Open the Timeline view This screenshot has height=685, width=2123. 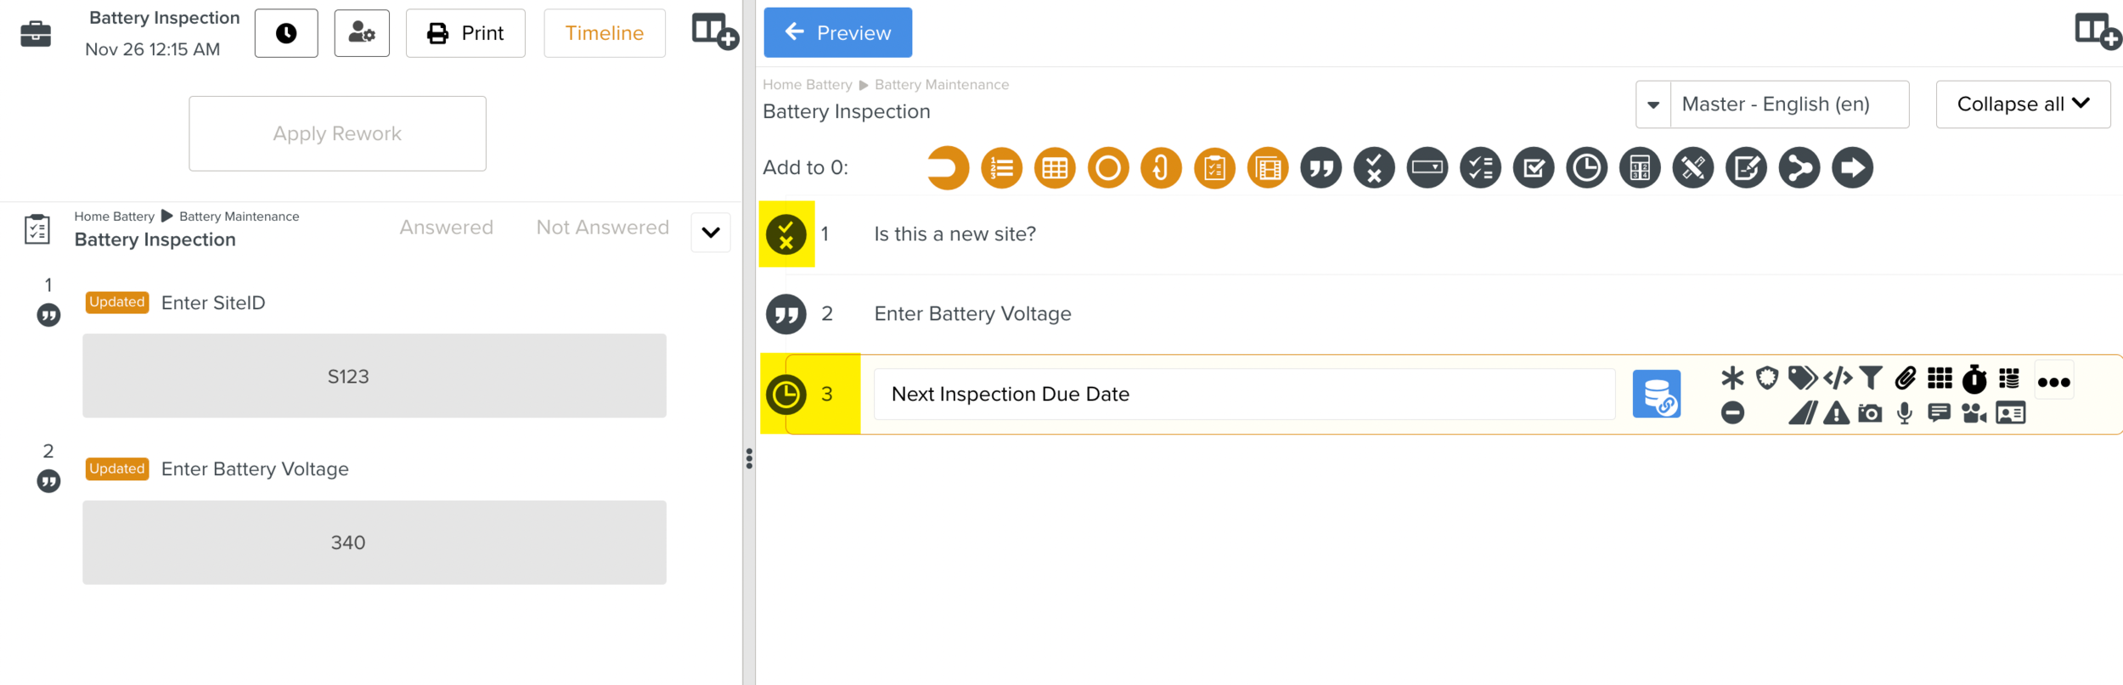(x=604, y=33)
